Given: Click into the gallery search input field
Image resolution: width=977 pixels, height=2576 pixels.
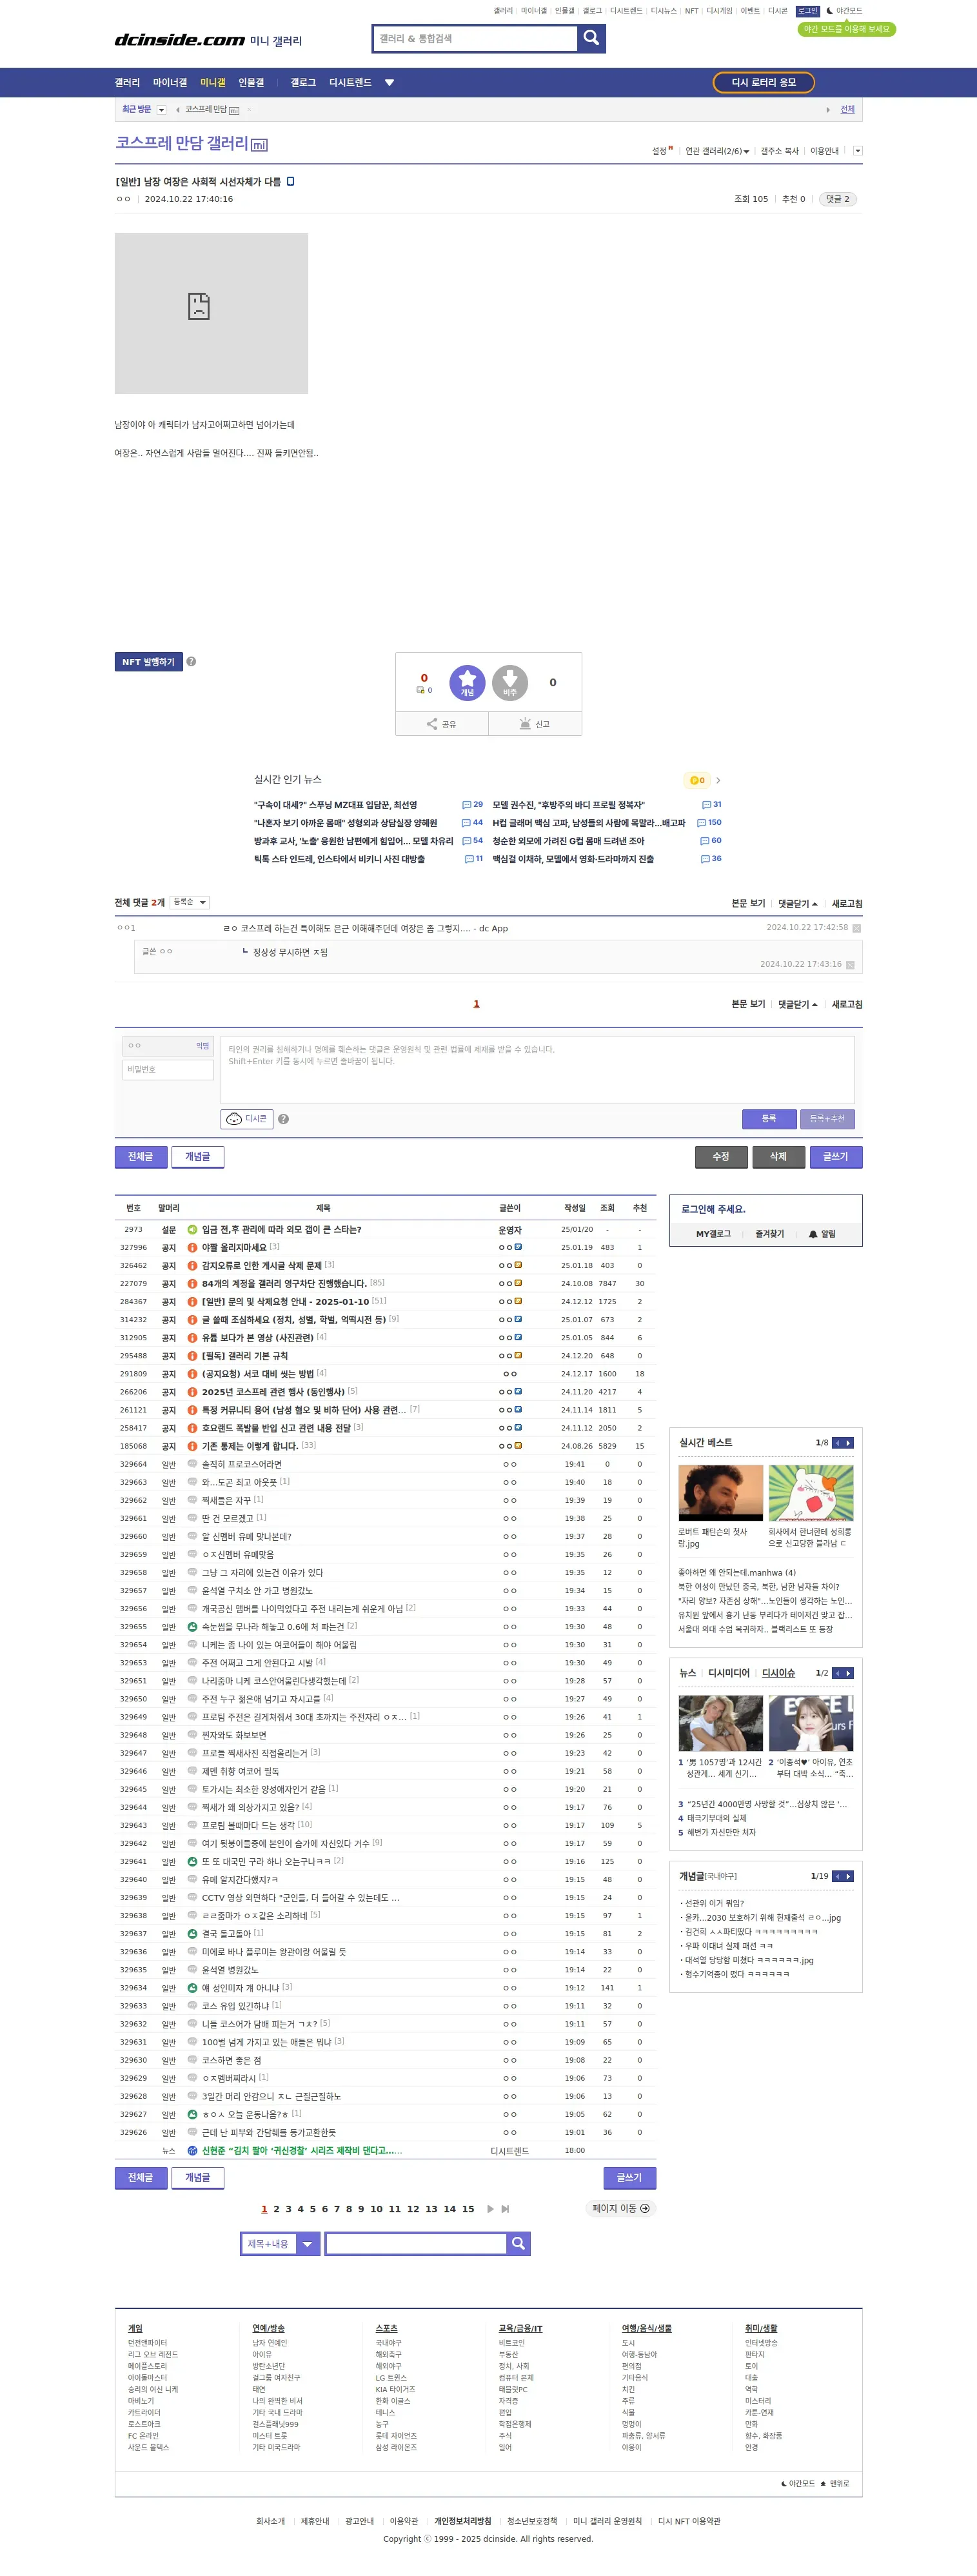Looking at the screenshot, I should [474, 38].
